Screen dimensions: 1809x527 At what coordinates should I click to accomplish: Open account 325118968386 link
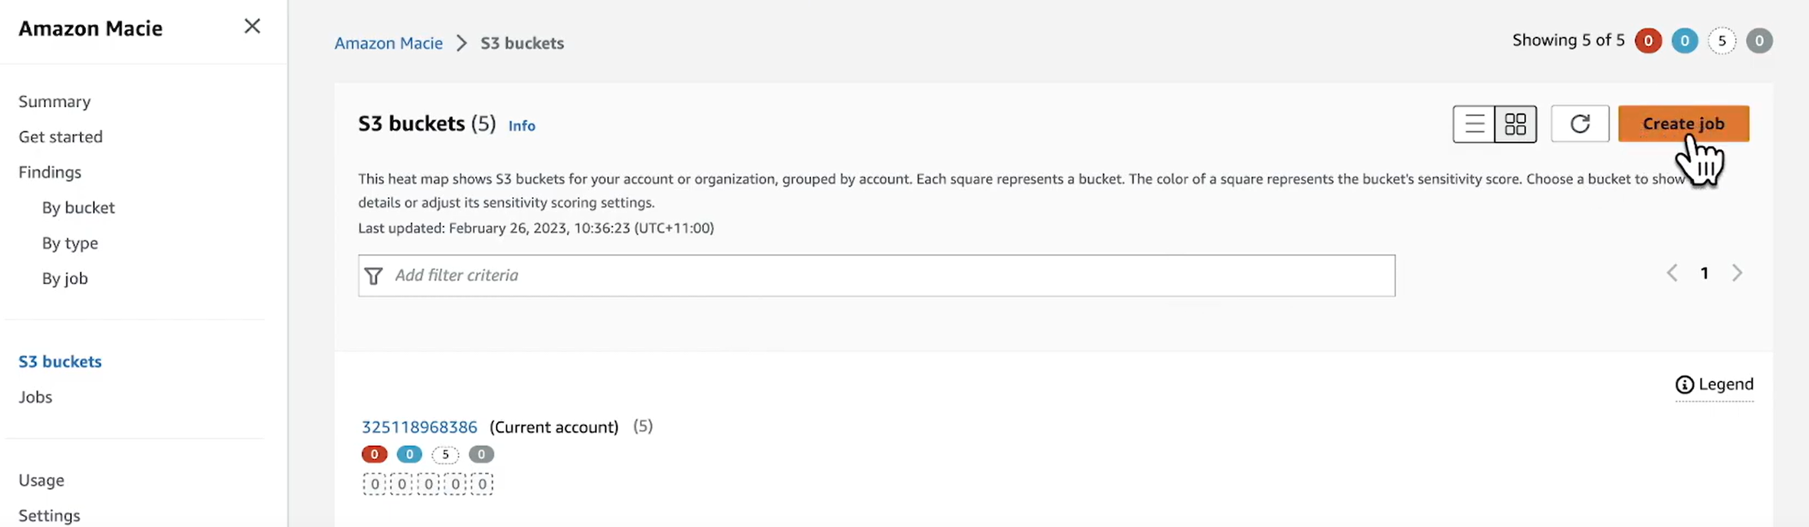pos(419,427)
